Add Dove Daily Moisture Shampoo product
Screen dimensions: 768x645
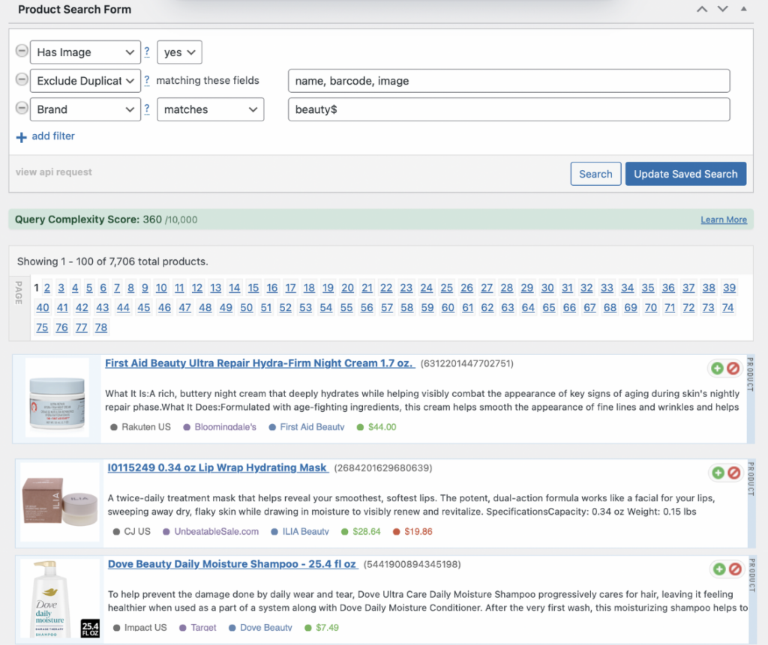(719, 569)
